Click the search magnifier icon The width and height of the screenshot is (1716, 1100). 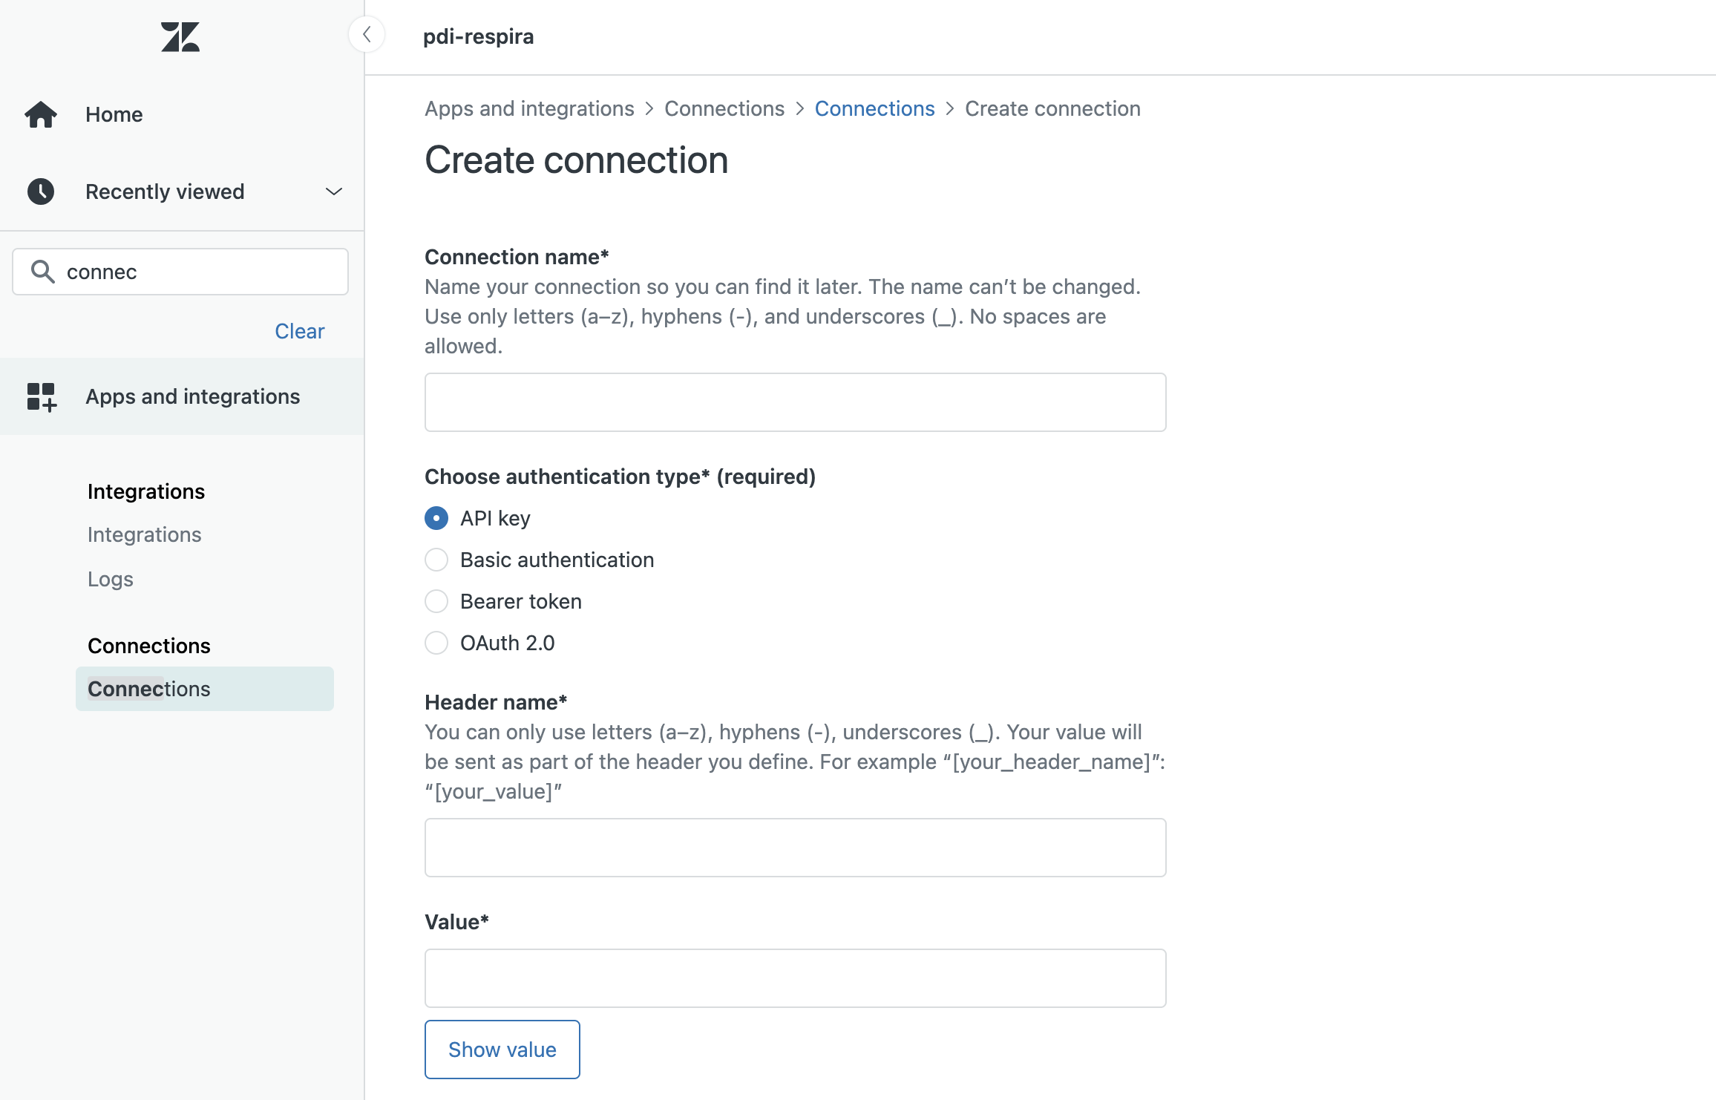pos(40,272)
